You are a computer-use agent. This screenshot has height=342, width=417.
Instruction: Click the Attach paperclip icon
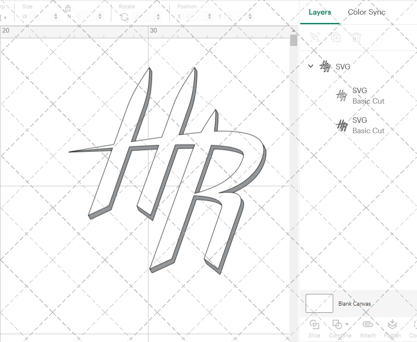pos(367,324)
